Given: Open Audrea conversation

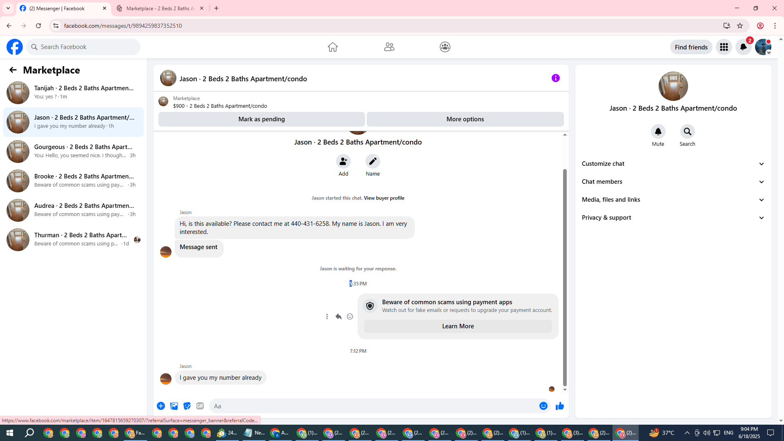Looking at the screenshot, I should click(x=73, y=210).
